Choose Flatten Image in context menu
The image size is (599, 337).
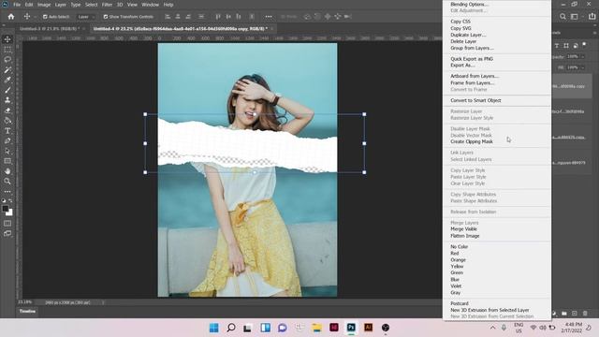(465, 236)
